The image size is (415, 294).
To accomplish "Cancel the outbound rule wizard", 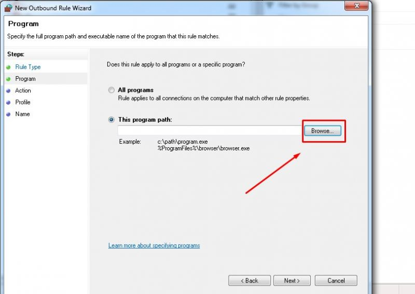I will (x=336, y=281).
